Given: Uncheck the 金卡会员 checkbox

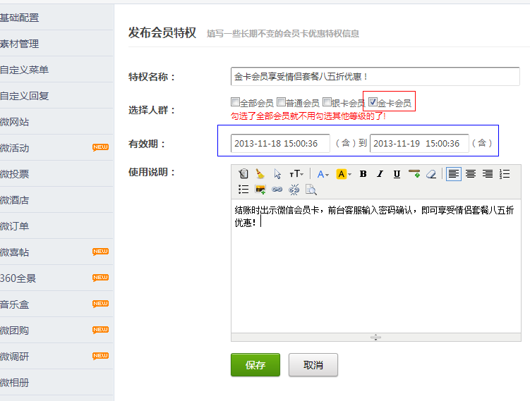Looking at the screenshot, I should click(373, 102).
